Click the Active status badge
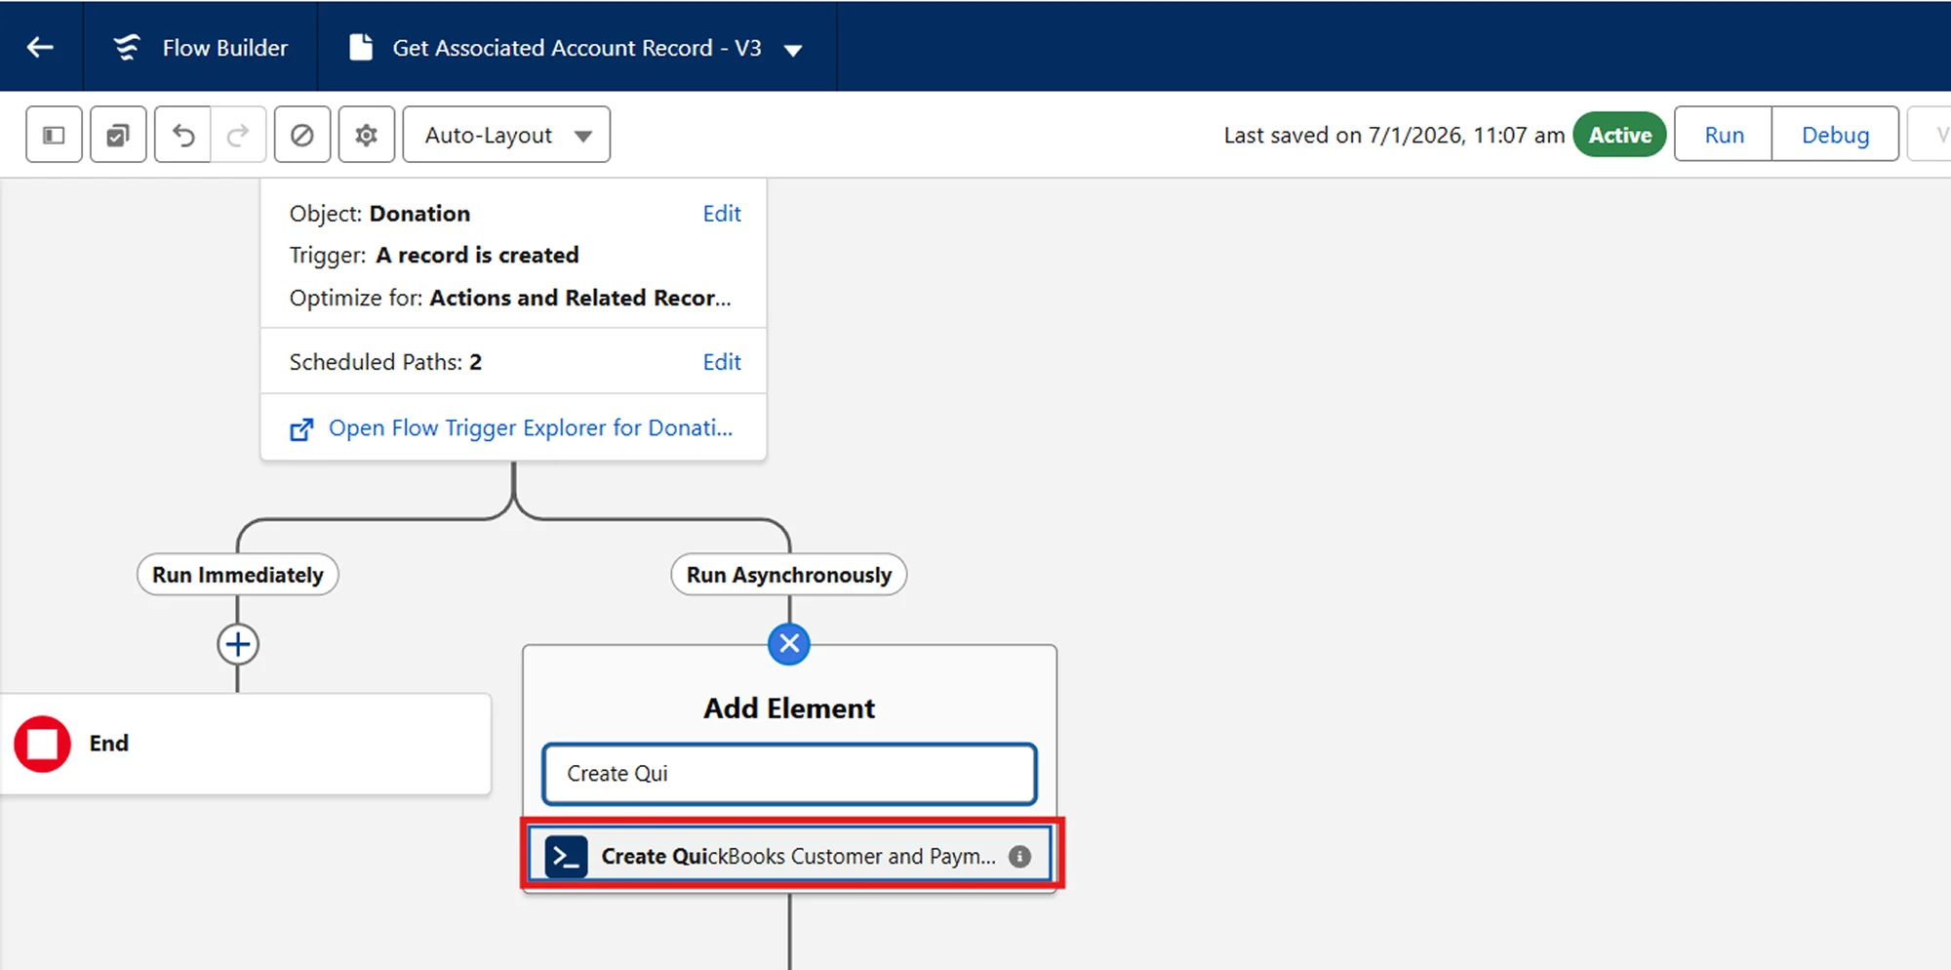Viewport: 1951px width, 970px height. [1618, 135]
